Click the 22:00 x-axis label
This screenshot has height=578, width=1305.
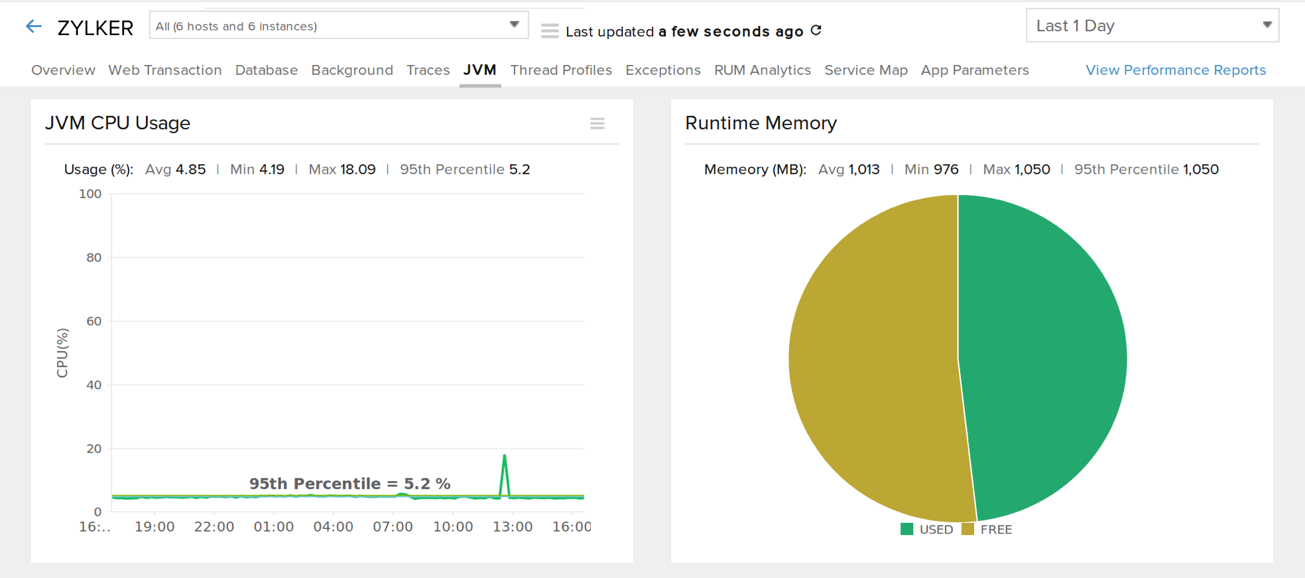[x=214, y=527]
